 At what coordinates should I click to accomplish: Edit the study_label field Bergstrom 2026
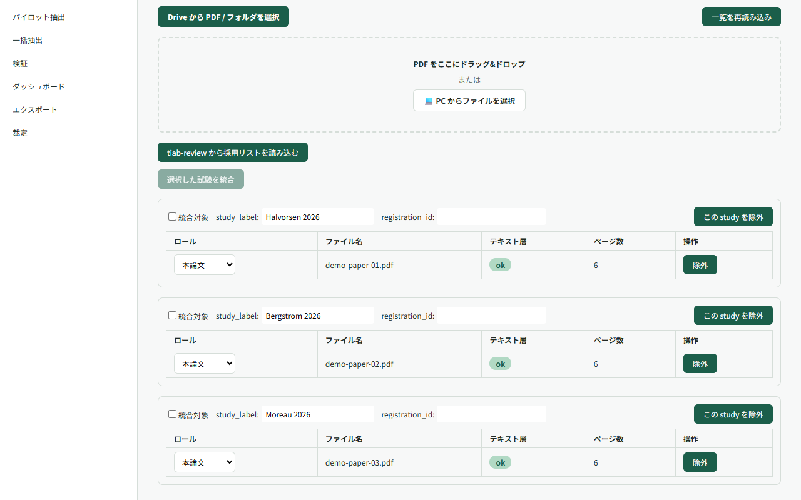tap(318, 316)
